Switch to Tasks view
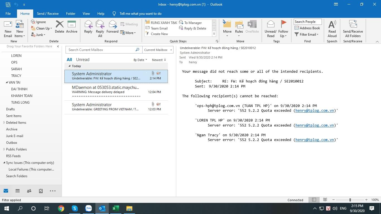 click(41, 191)
